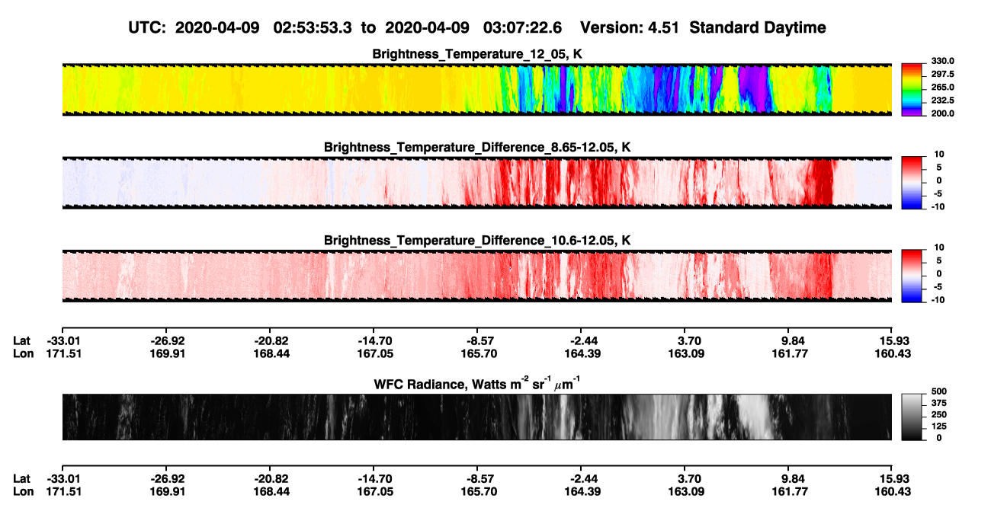
Task: Click the end time 03:07:22.6 in the header
Action: (x=522, y=27)
